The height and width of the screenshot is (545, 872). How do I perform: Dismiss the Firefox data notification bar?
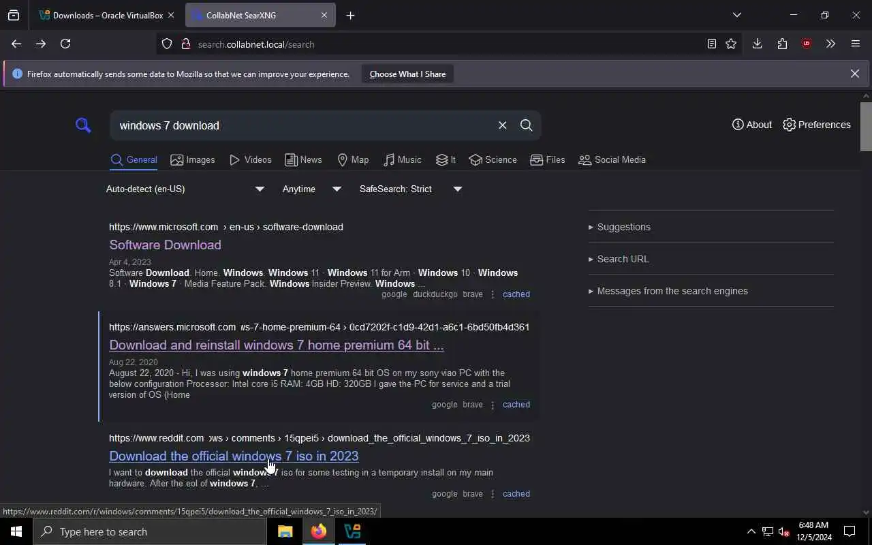click(x=854, y=74)
